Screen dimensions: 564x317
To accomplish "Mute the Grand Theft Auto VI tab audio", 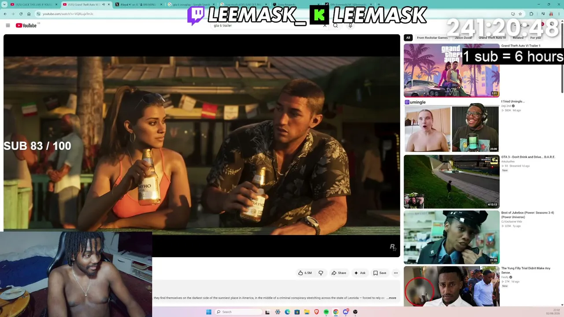I will (103, 4).
